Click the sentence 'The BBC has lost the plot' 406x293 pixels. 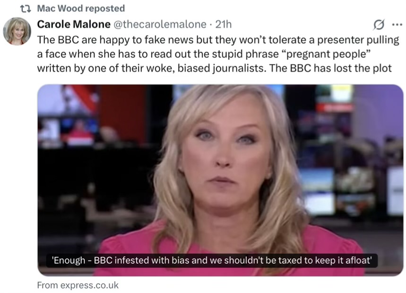pos(330,68)
